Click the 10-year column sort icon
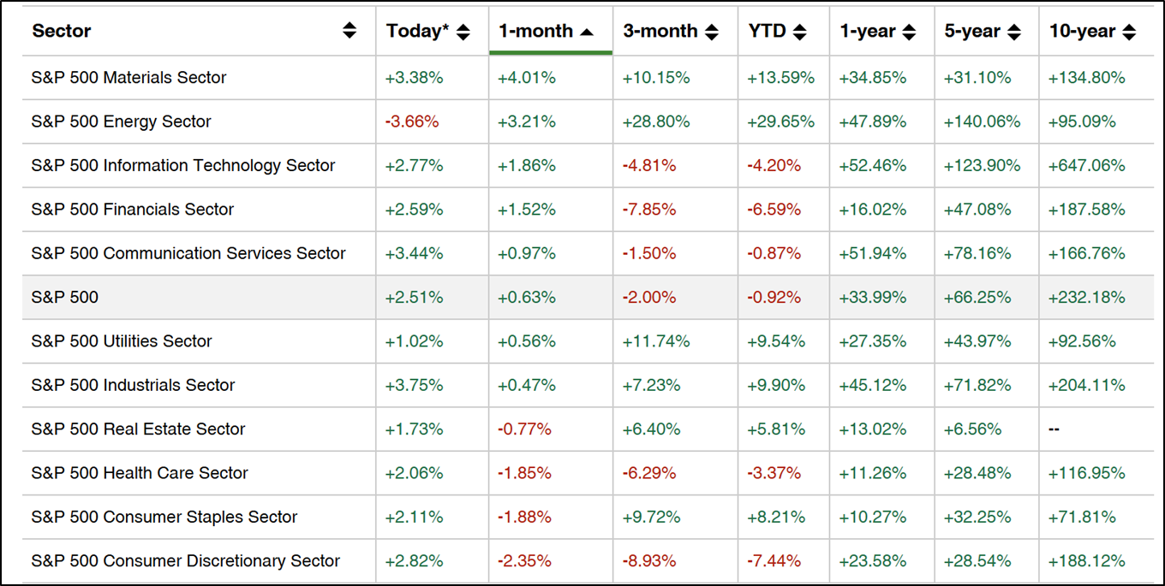 (1129, 33)
